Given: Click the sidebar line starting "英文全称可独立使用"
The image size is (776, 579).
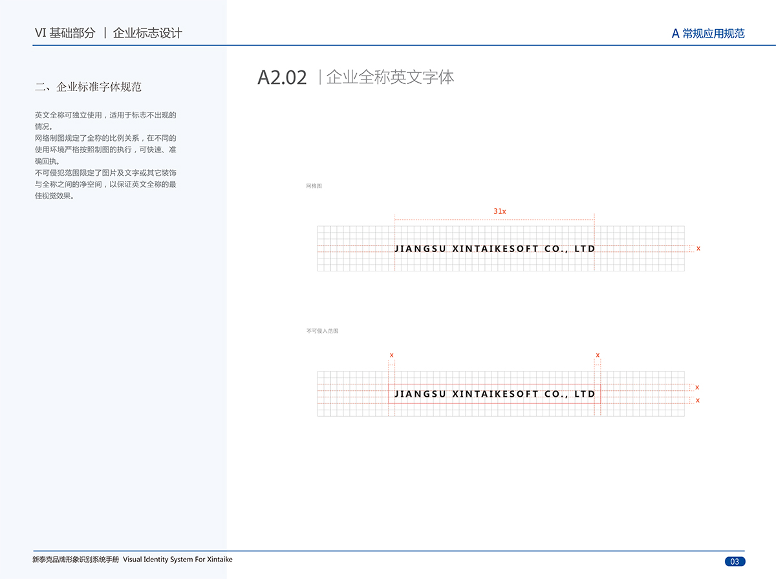Looking at the screenshot, I should click(105, 115).
